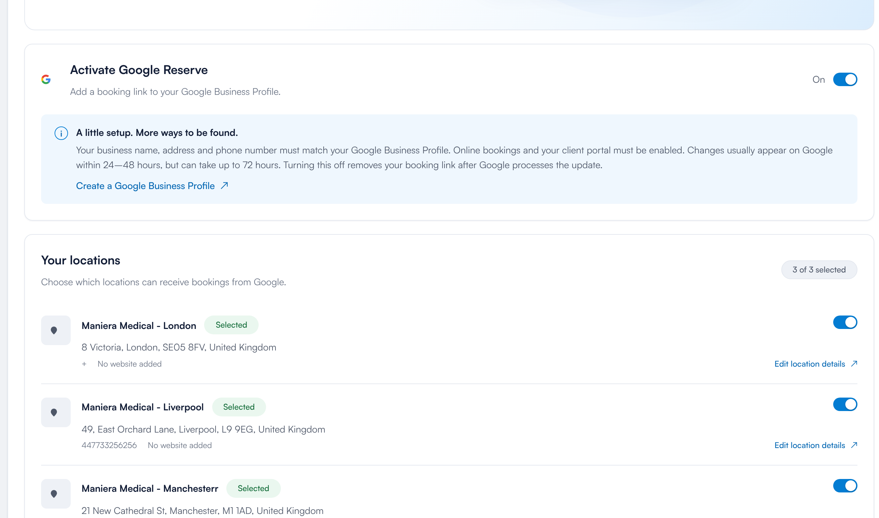879x518 pixels.
Task: Click the London location pin icon
Action: (x=54, y=331)
